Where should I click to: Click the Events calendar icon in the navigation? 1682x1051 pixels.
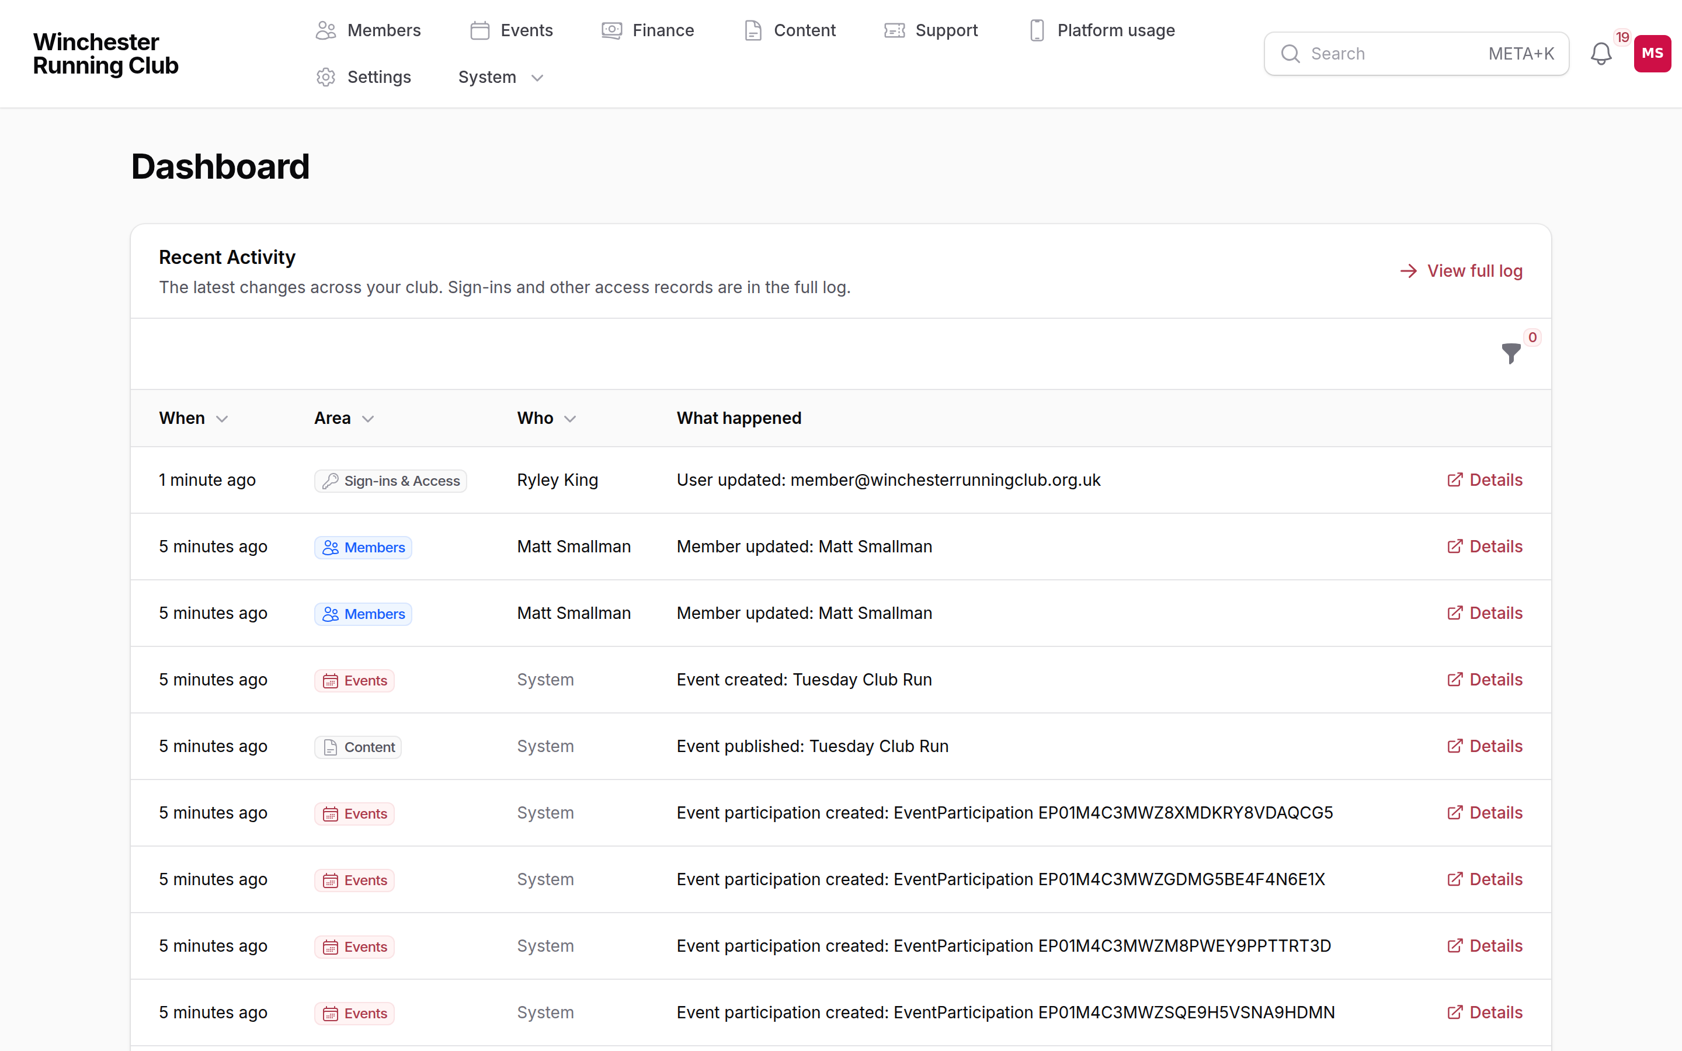[479, 30]
